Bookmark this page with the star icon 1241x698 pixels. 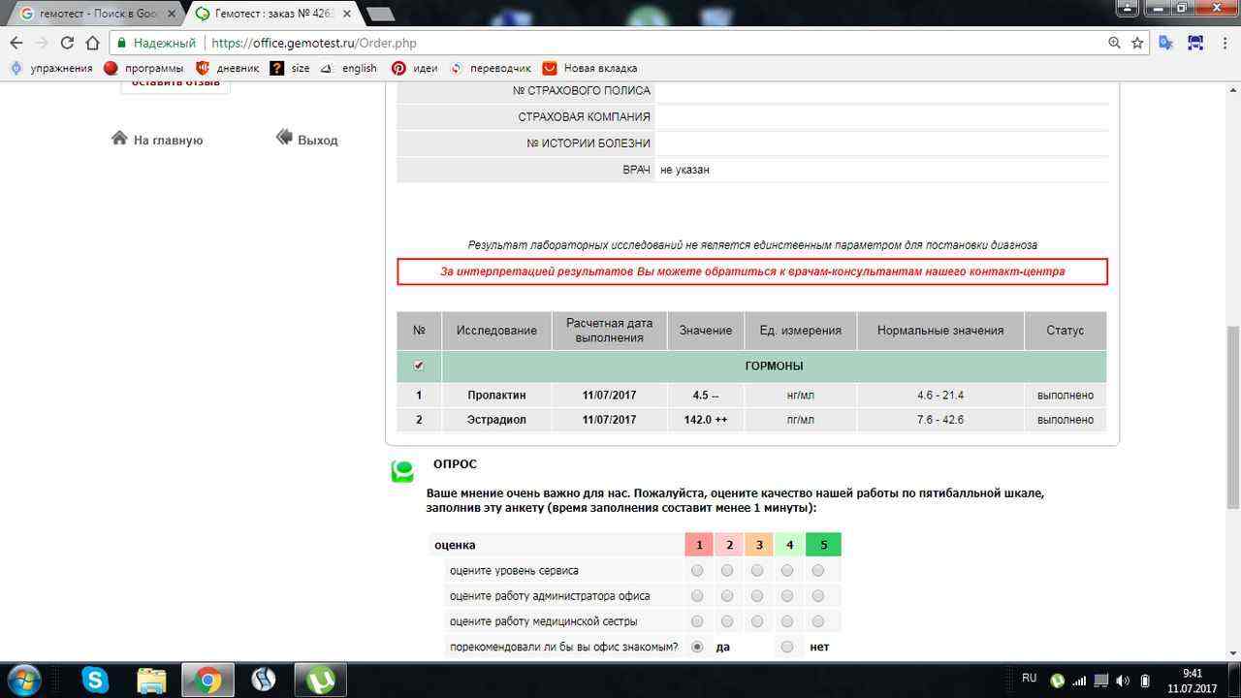1137,43
